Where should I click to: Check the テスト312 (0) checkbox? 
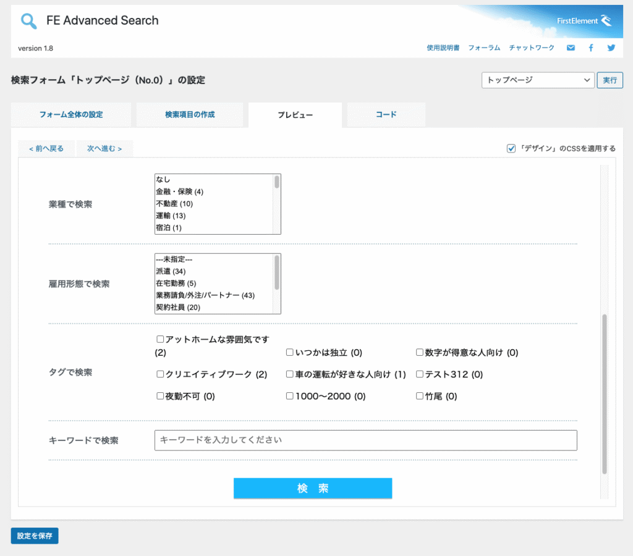click(420, 374)
